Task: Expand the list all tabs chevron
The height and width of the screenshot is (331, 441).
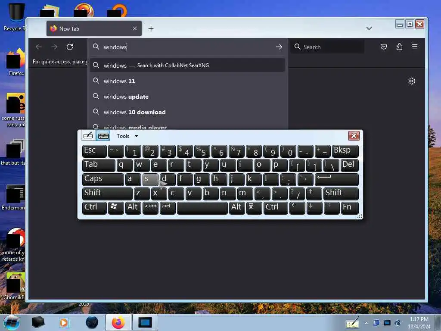Action: (369, 28)
